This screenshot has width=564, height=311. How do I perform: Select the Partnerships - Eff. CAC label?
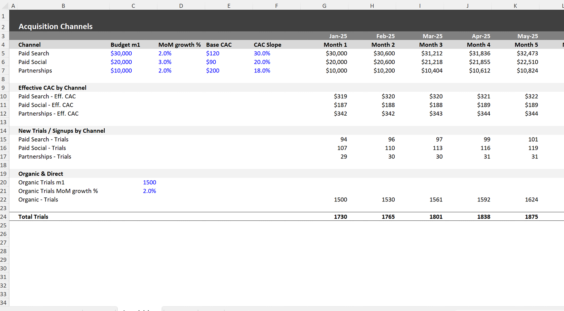[x=48, y=114]
